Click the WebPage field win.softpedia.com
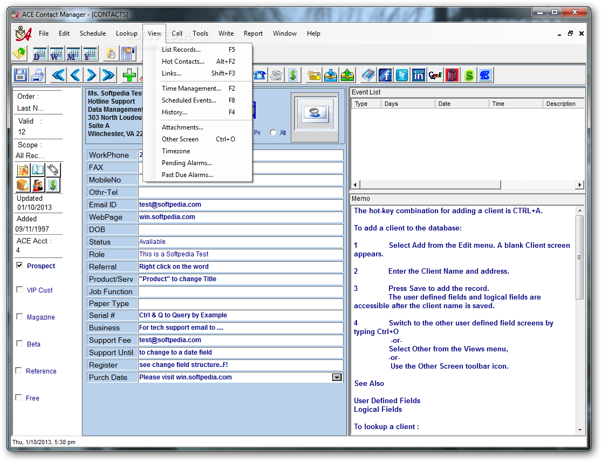Viewport: 602px width, 462px height. (241, 217)
